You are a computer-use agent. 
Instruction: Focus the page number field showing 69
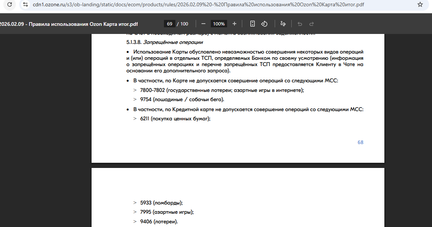pos(169,24)
